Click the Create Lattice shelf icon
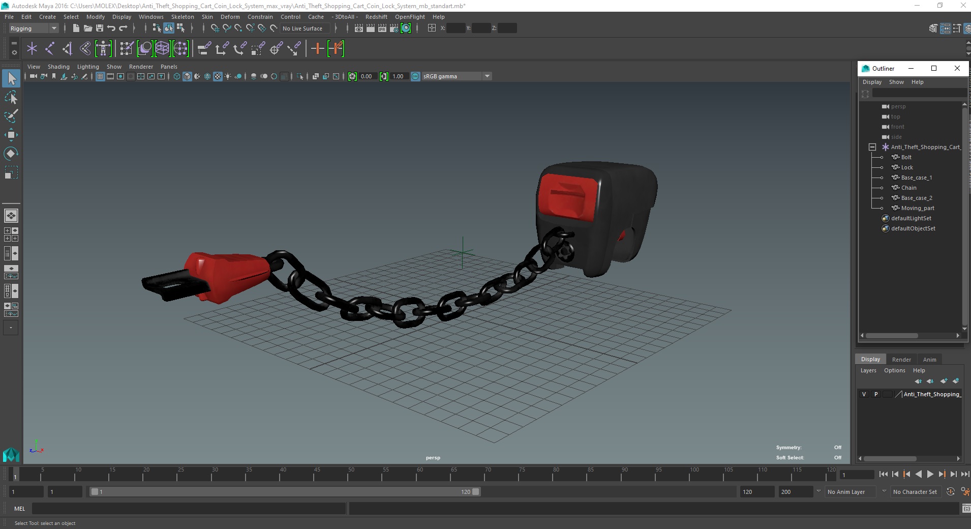971x529 pixels. pyautogui.click(x=163, y=49)
